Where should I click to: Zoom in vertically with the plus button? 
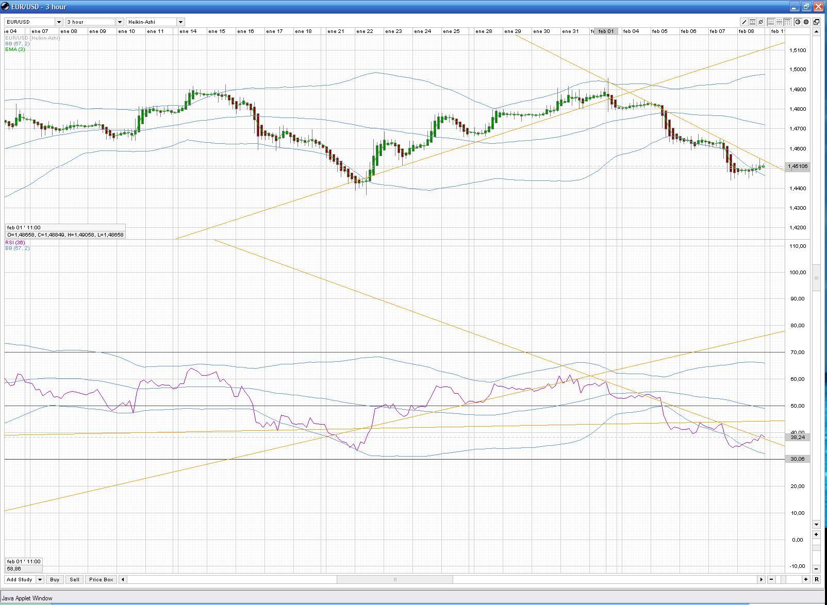click(816, 534)
